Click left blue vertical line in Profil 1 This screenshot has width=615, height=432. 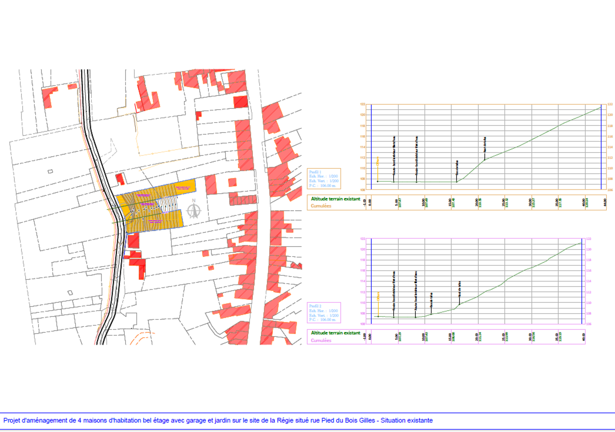(x=371, y=147)
